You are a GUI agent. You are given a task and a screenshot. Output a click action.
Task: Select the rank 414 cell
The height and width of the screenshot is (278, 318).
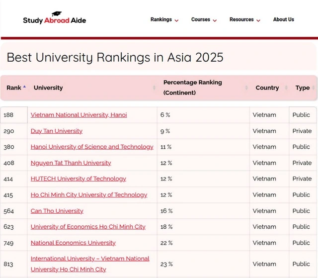[14, 179]
